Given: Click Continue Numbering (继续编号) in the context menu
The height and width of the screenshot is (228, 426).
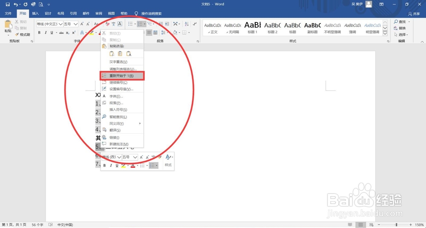Looking at the screenshot, I should (x=122, y=83).
